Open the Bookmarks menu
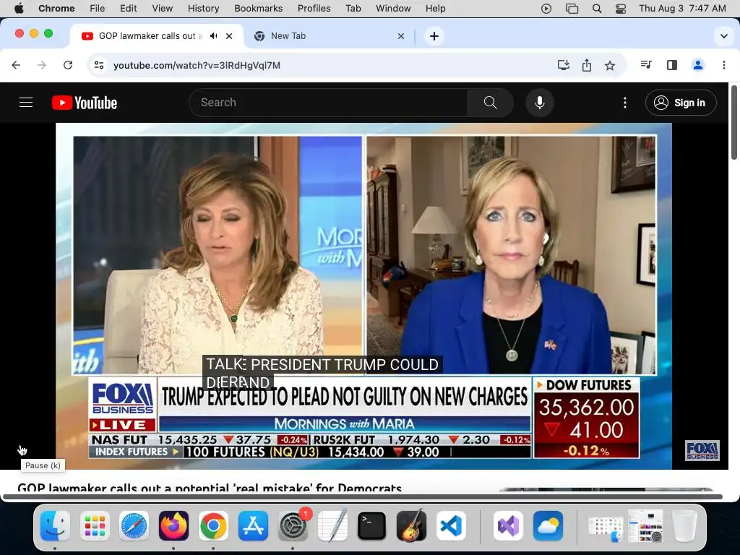The height and width of the screenshot is (555, 740). (x=258, y=8)
